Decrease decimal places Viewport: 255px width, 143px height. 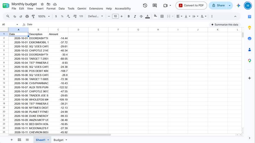pyautogui.click(x=69, y=16)
